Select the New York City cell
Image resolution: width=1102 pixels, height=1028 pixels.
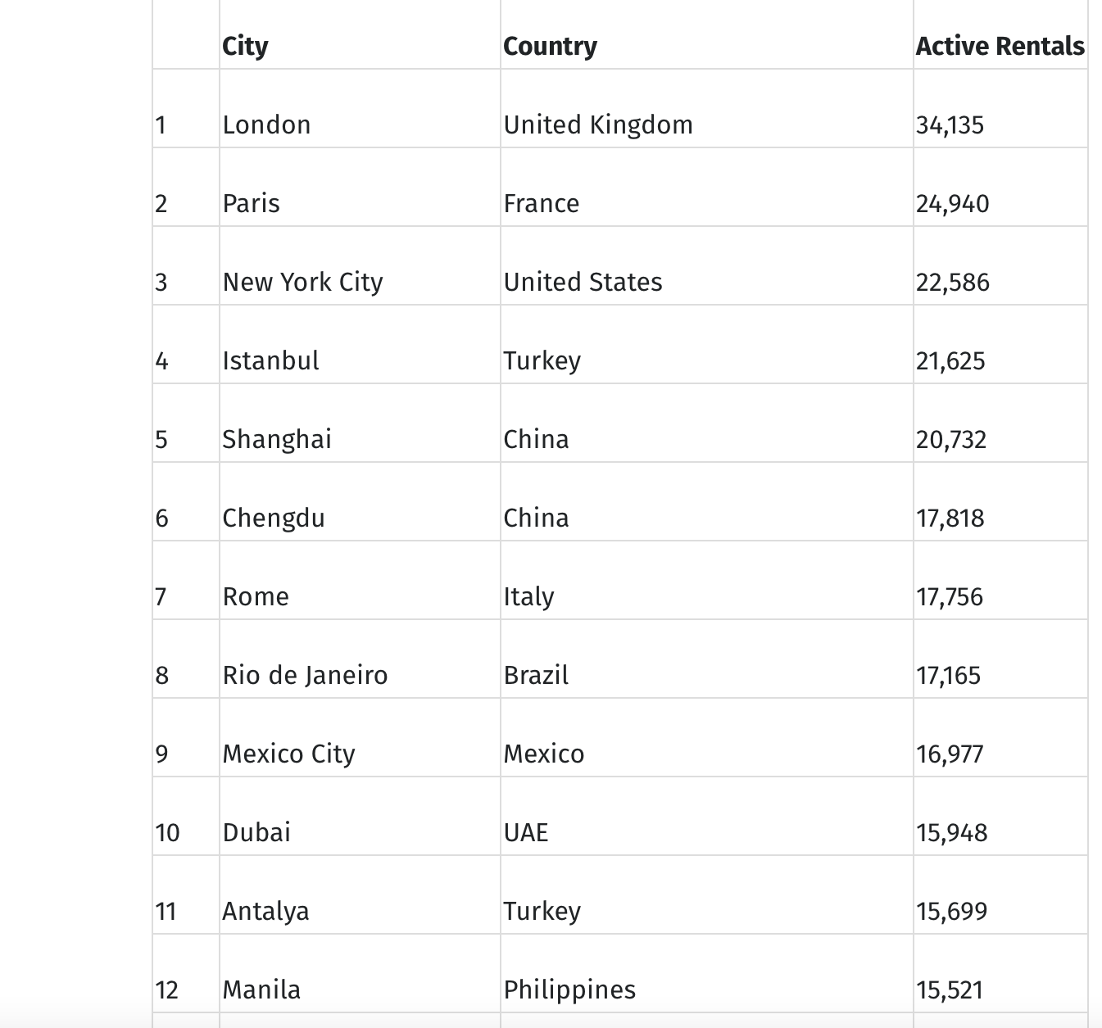302,282
